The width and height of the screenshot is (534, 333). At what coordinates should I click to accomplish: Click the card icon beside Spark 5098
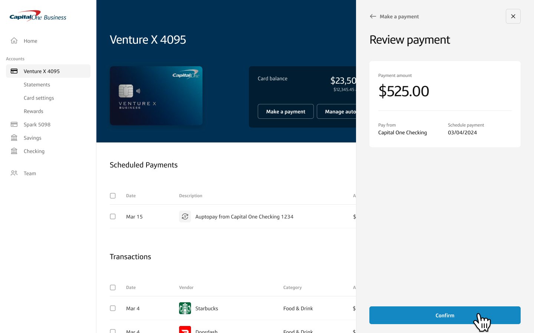tap(14, 124)
